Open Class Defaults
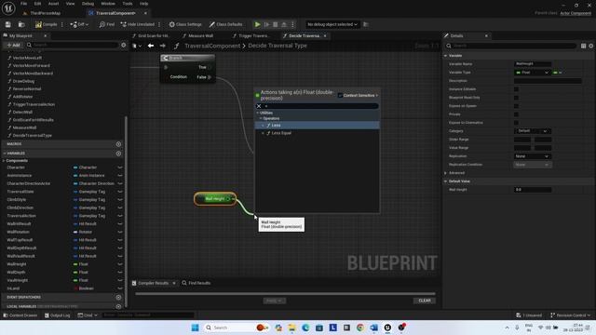 pyautogui.click(x=225, y=24)
